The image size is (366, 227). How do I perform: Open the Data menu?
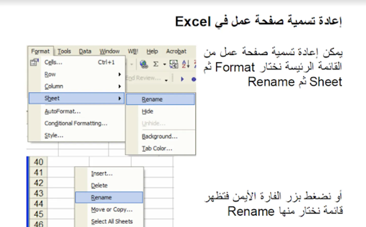(x=85, y=51)
